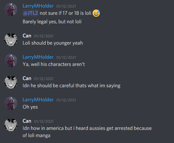Viewport: 174px width, 143px height.
Task: Click the LarryMHolder username above 'Oh yes'
Action: 38,100
